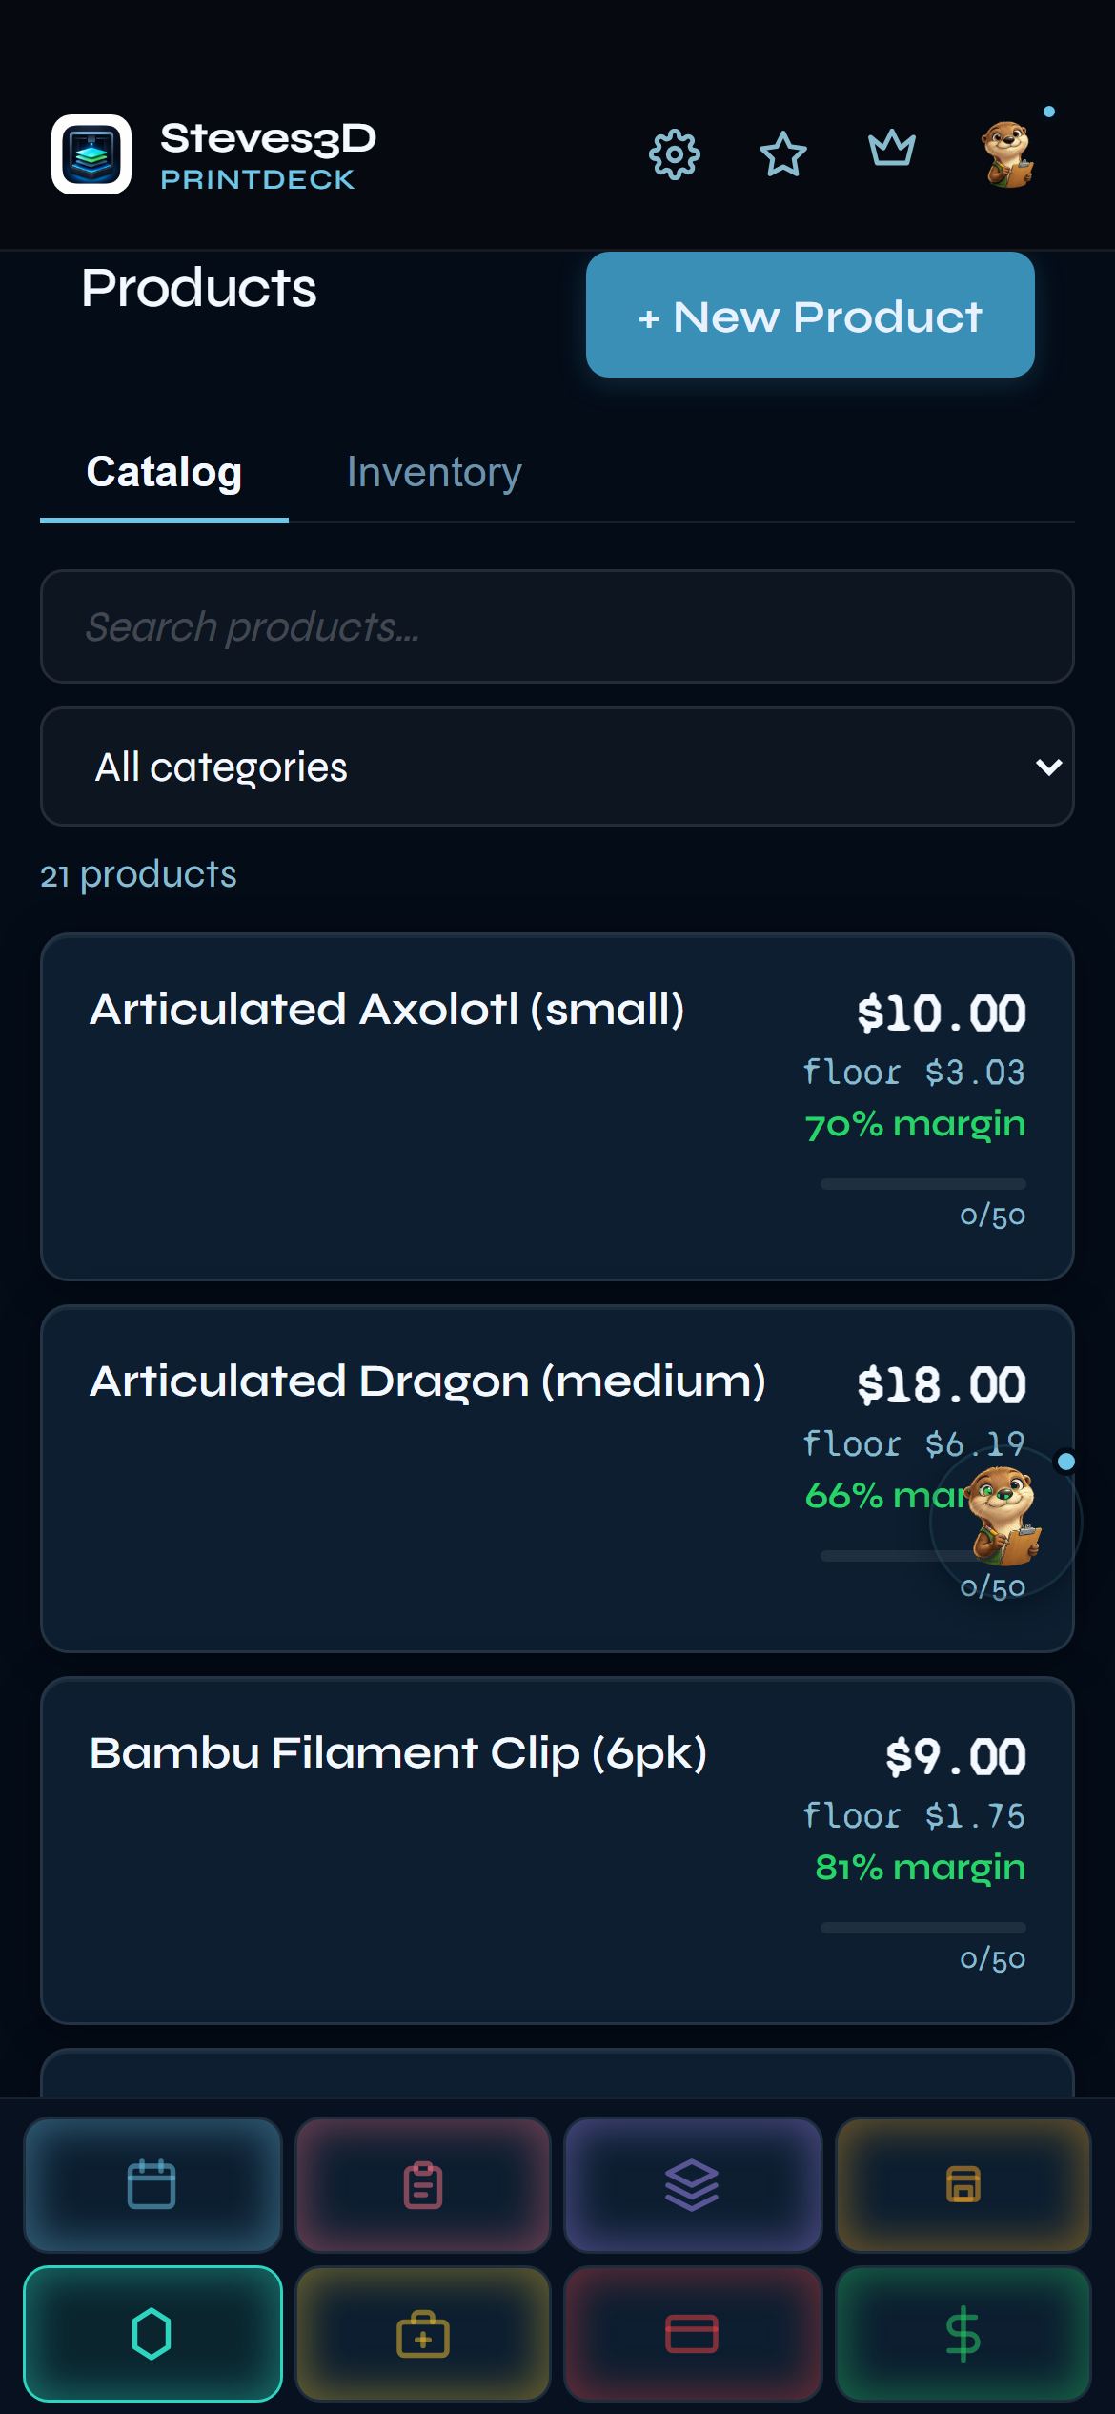Open the red card nav button

(x=693, y=2334)
